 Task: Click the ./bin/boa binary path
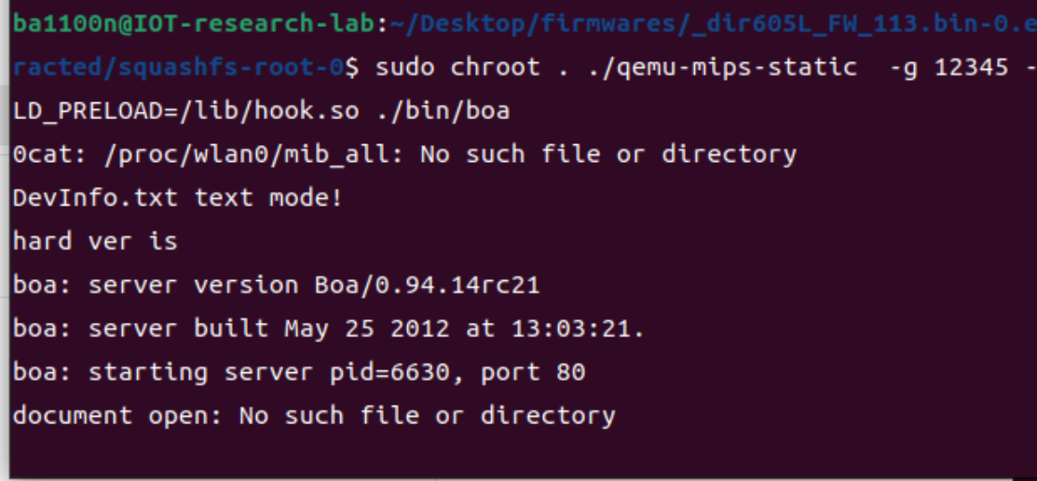[443, 111]
